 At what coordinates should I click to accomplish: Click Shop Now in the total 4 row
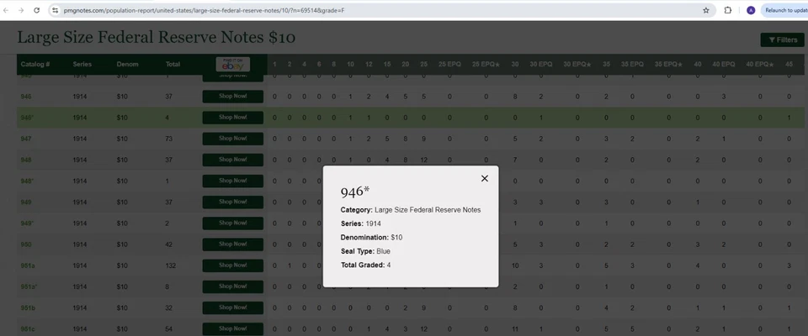(233, 118)
